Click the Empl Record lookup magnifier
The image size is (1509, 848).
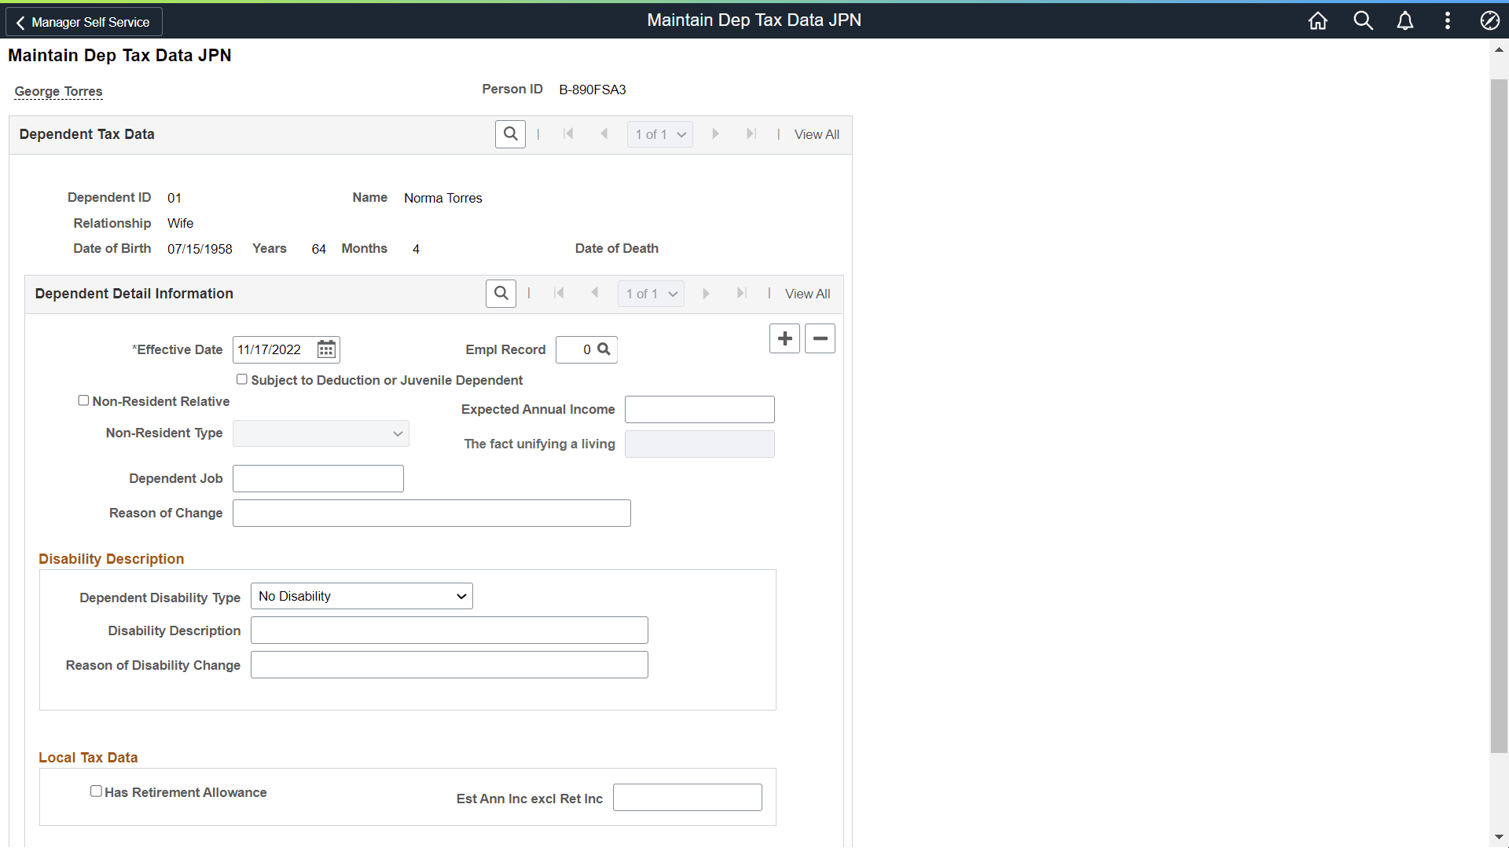(604, 349)
